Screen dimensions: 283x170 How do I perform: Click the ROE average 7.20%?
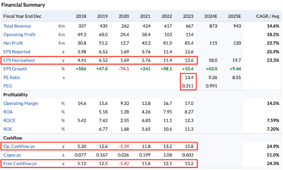pos(273,129)
